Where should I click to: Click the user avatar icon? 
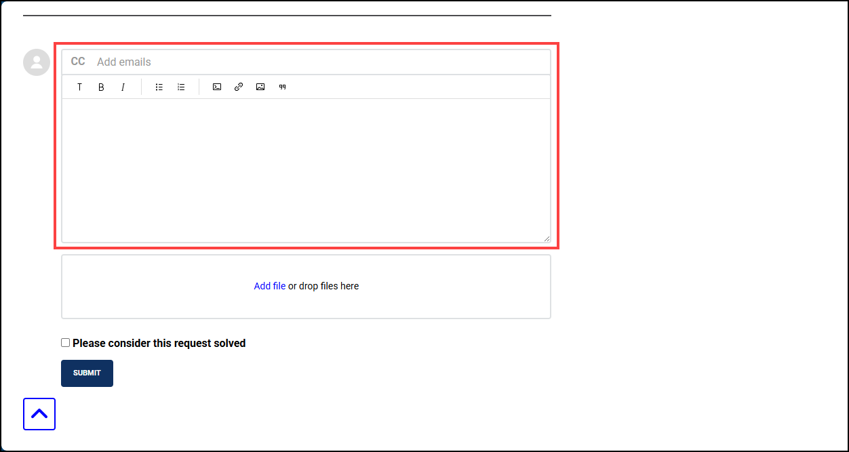click(x=37, y=62)
